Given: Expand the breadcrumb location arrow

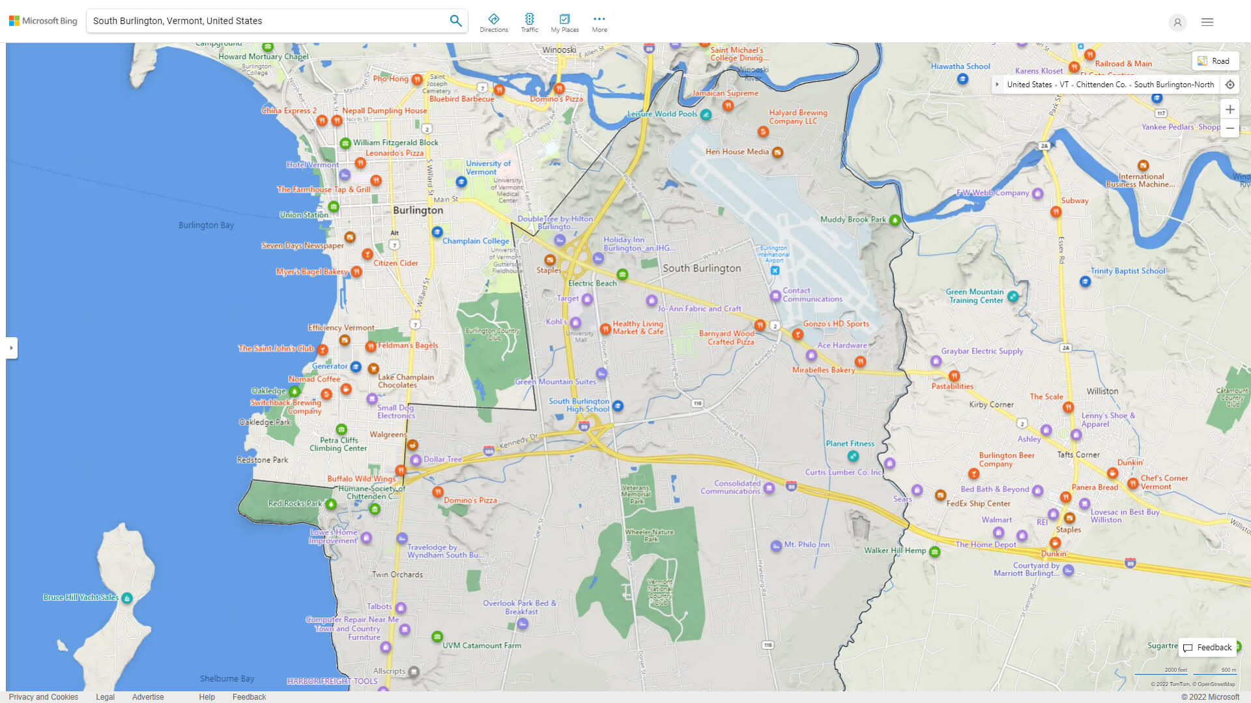Looking at the screenshot, I should click(x=997, y=85).
